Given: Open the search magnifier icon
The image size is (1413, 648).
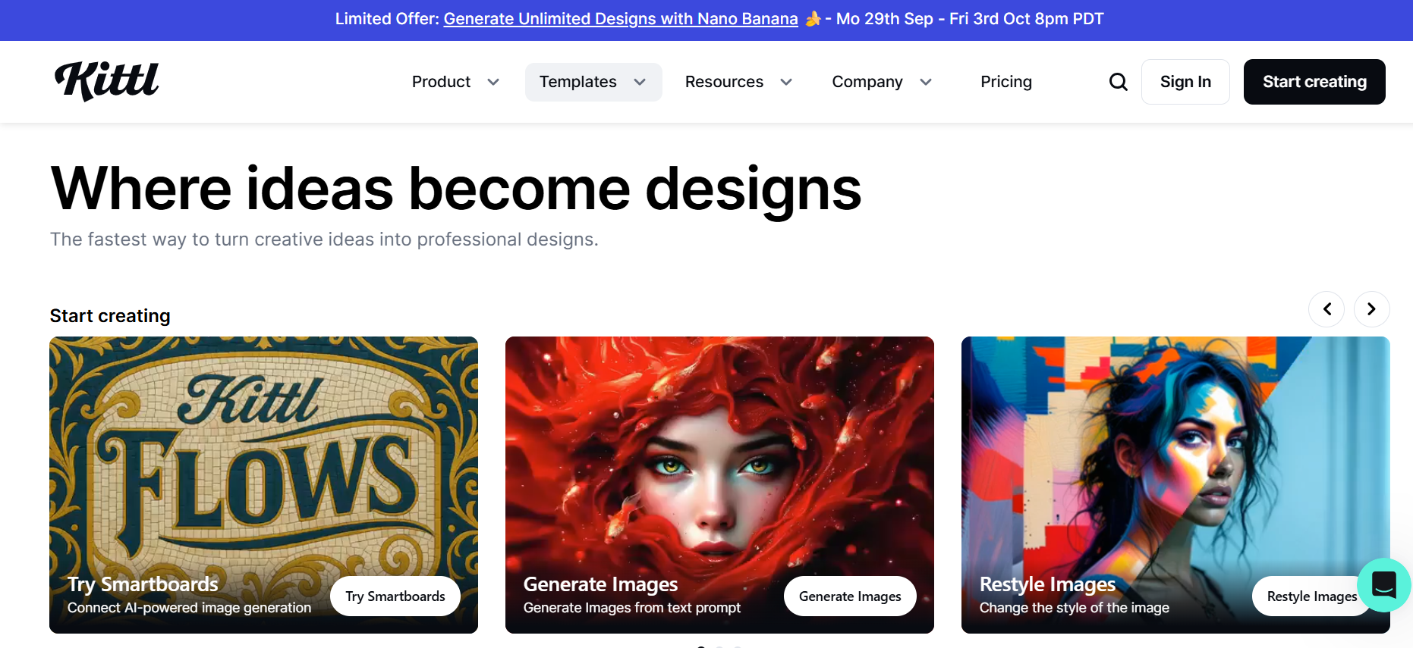Looking at the screenshot, I should 1118,82.
